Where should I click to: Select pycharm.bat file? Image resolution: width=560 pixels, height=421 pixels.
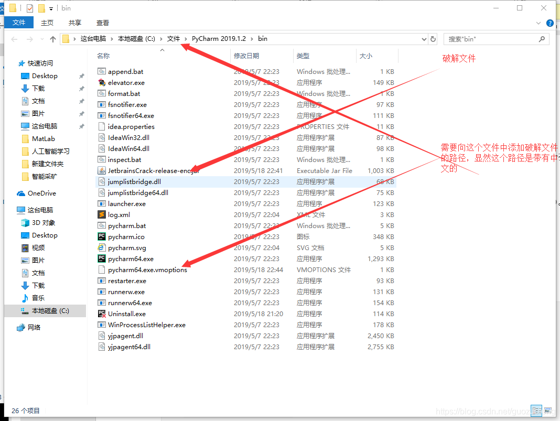(127, 225)
